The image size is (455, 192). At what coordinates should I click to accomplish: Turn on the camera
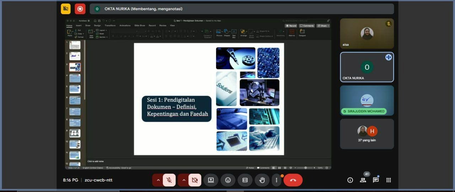[x=195, y=180]
